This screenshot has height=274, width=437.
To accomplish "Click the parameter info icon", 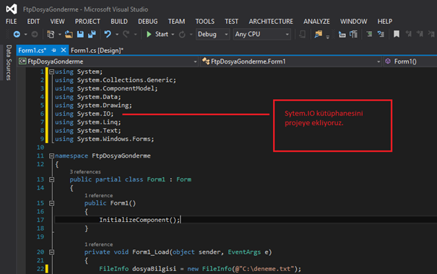I will [354, 34].
